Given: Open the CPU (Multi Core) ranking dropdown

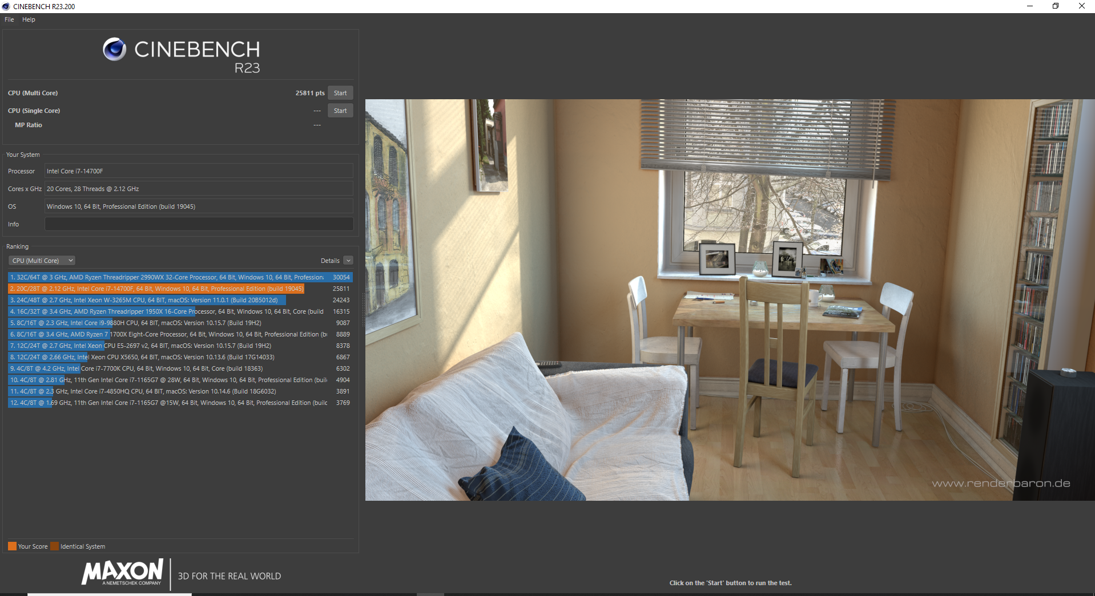Looking at the screenshot, I should (x=42, y=261).
